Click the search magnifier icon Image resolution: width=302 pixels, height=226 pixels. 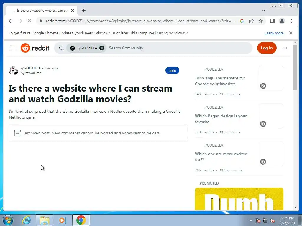coord(61,48)
